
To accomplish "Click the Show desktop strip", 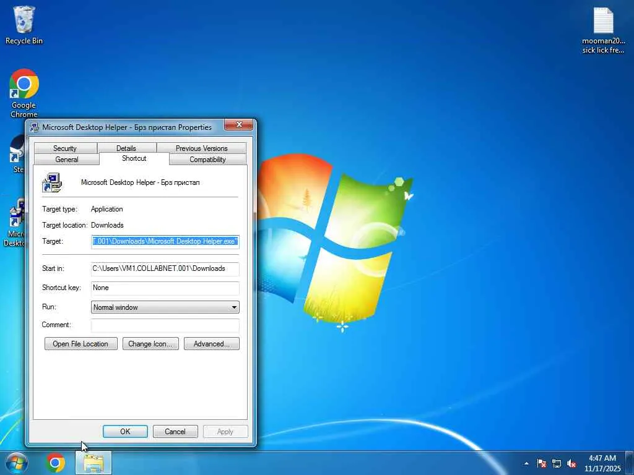I will click(630, 463).
